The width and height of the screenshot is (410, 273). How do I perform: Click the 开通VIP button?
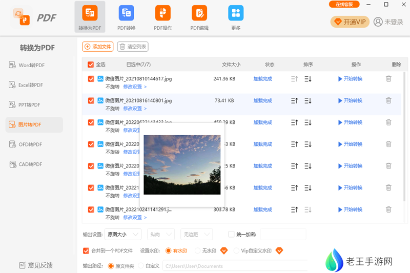click(350, 22)
